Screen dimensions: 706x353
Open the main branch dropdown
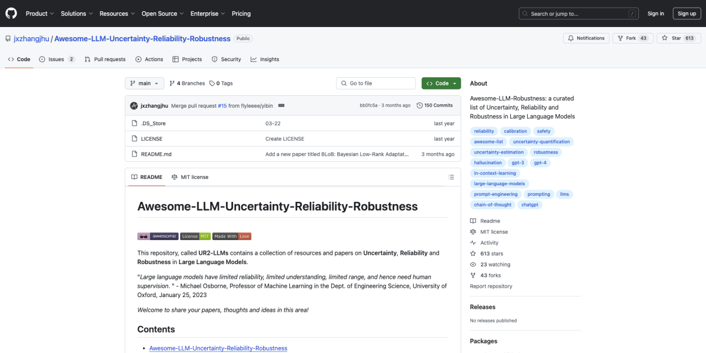tap(144, 83)
